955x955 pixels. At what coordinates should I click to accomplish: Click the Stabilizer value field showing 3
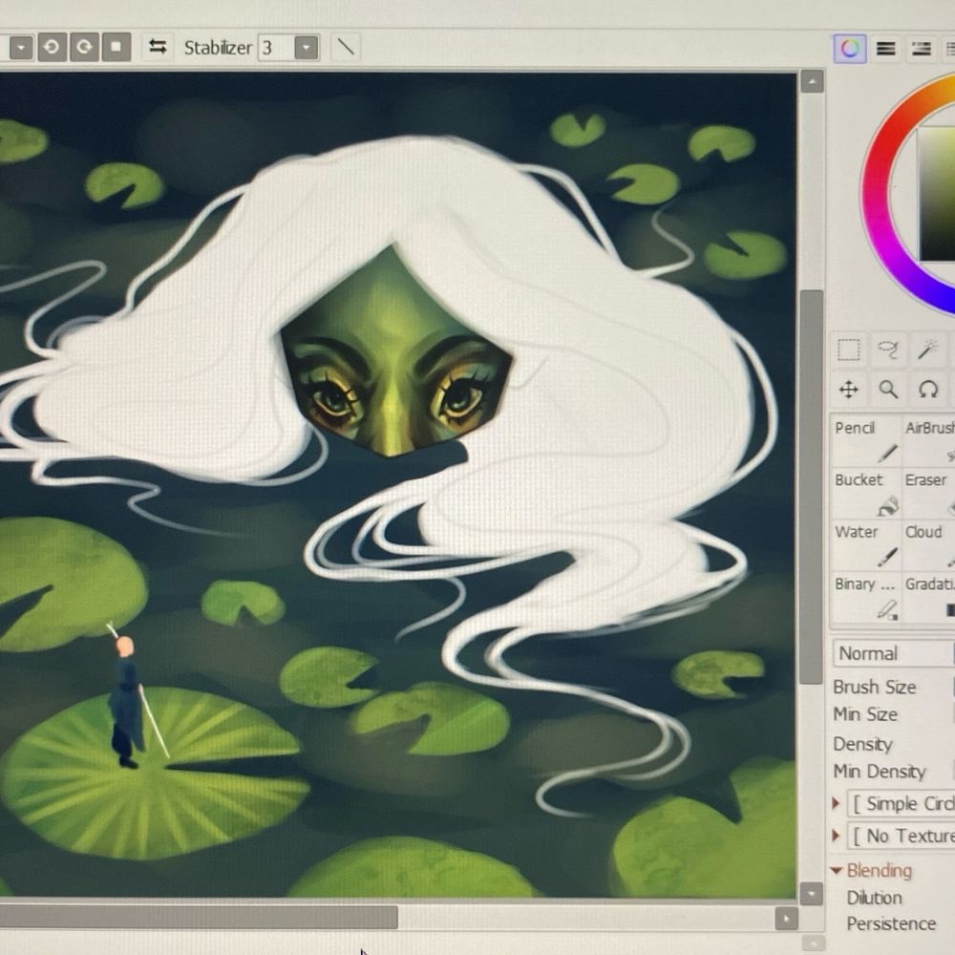(276, 48)
